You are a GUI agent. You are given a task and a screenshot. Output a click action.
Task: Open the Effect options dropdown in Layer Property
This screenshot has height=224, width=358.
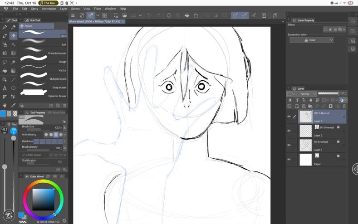[x=344, y=29]
